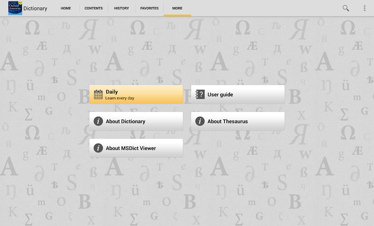Click the Dictionary title text in header
The height and width of the screenshot is (226, 374).
pyautogui.click(x=36, y=8)
